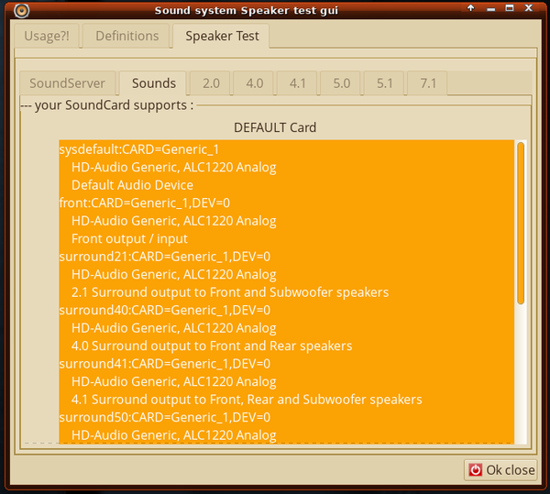550x494 pixels.
Task: Minimize the Speaker test window
Action: 490,10
